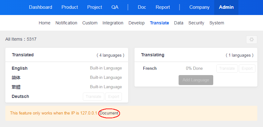Open the Dashboard menu

click(41, 7)
